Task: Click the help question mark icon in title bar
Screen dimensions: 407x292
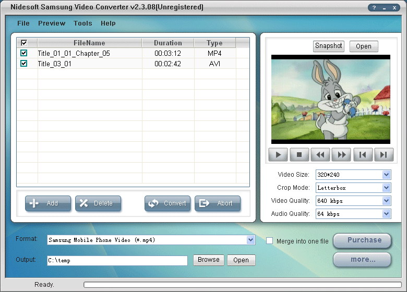Action: [x=374, y=7]
